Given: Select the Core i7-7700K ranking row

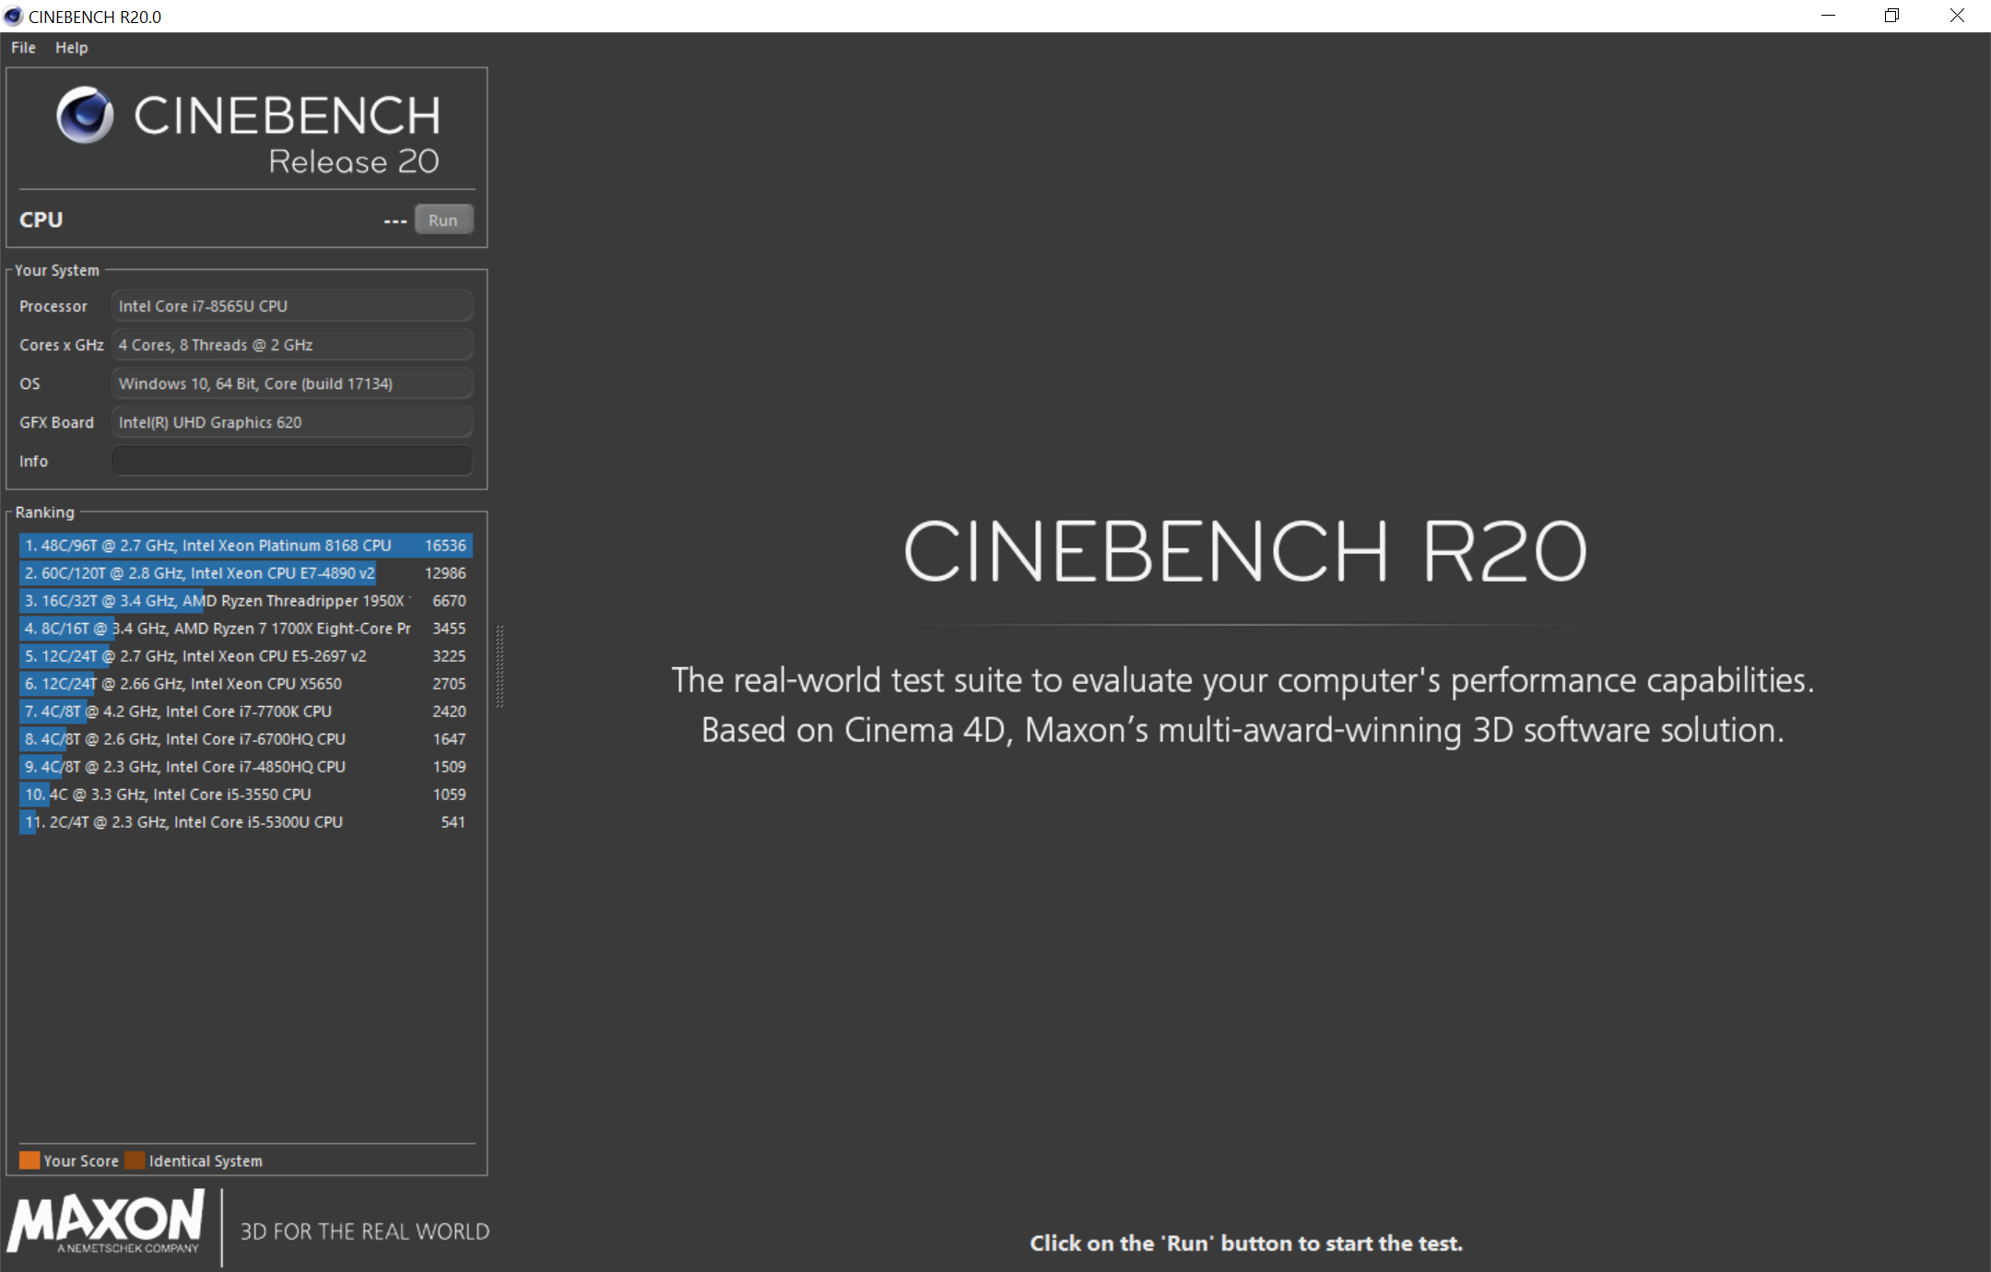Looking at the screenshot, I should pos(246,712).
